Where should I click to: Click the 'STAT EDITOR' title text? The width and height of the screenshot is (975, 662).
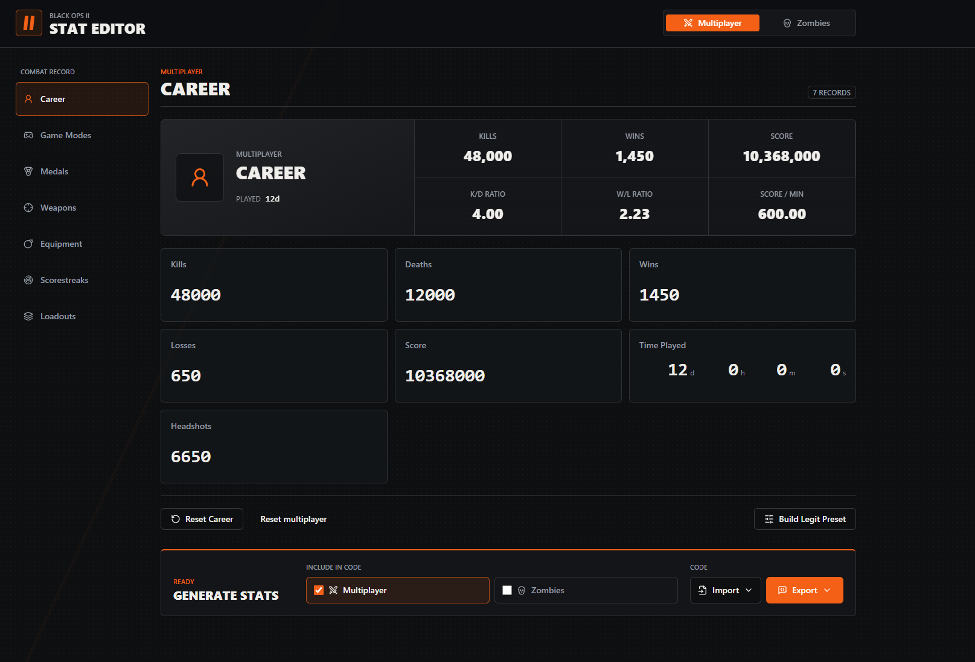click(x=97, y=29)
